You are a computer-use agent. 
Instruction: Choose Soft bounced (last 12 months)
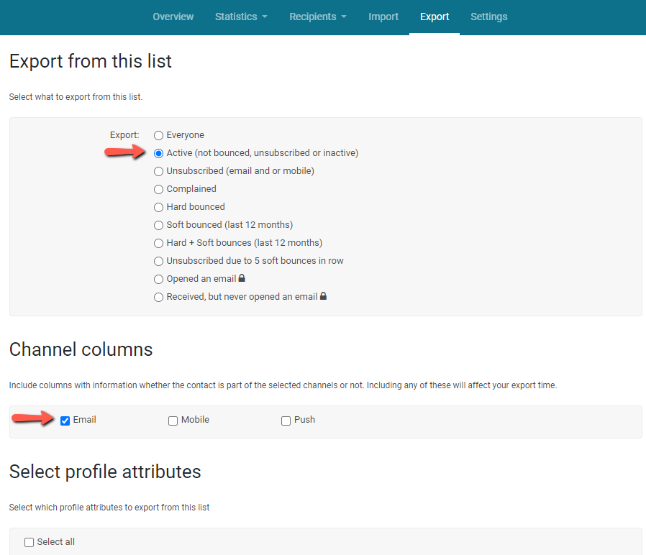tap(159, 225)
